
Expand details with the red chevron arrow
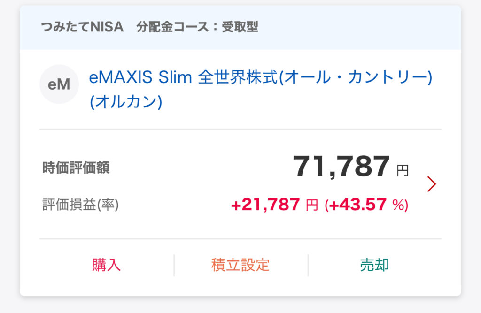(432, 184)
